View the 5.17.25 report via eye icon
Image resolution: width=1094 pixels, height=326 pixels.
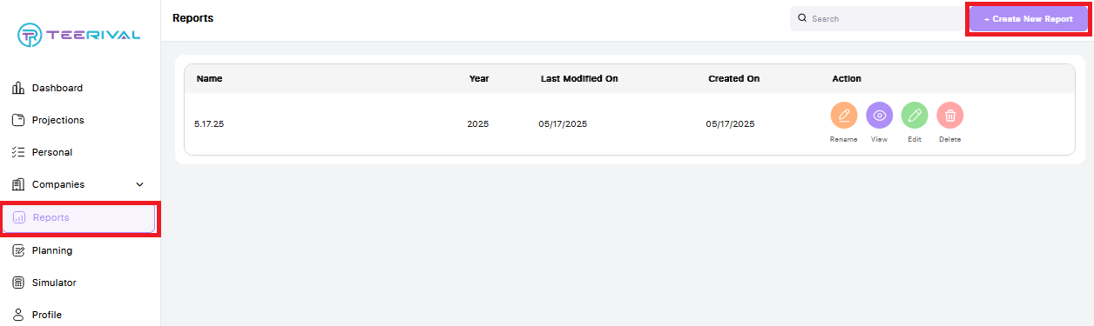click(880, 116)
